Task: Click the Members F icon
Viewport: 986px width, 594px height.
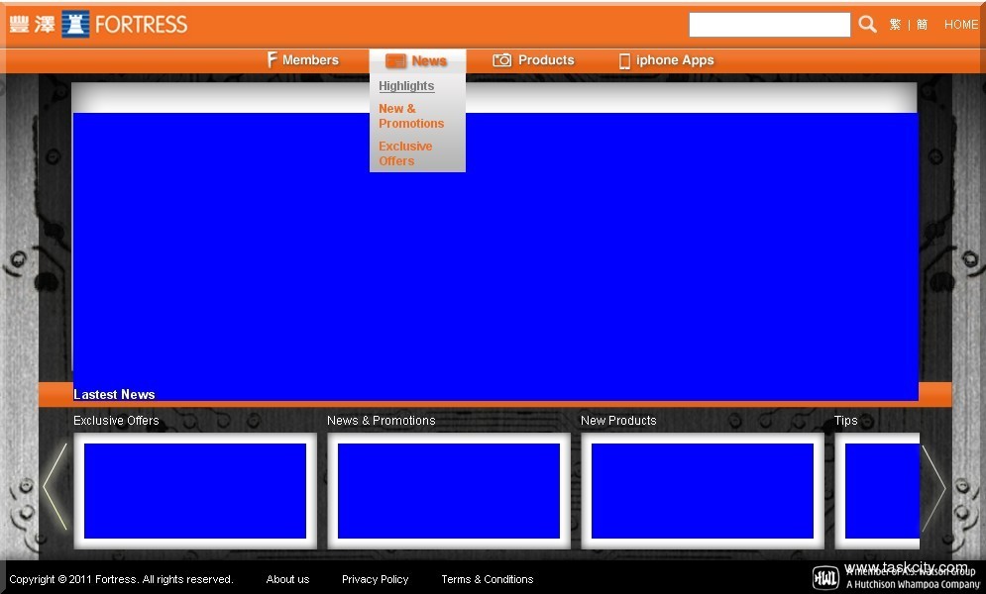Action: (272, 60)
